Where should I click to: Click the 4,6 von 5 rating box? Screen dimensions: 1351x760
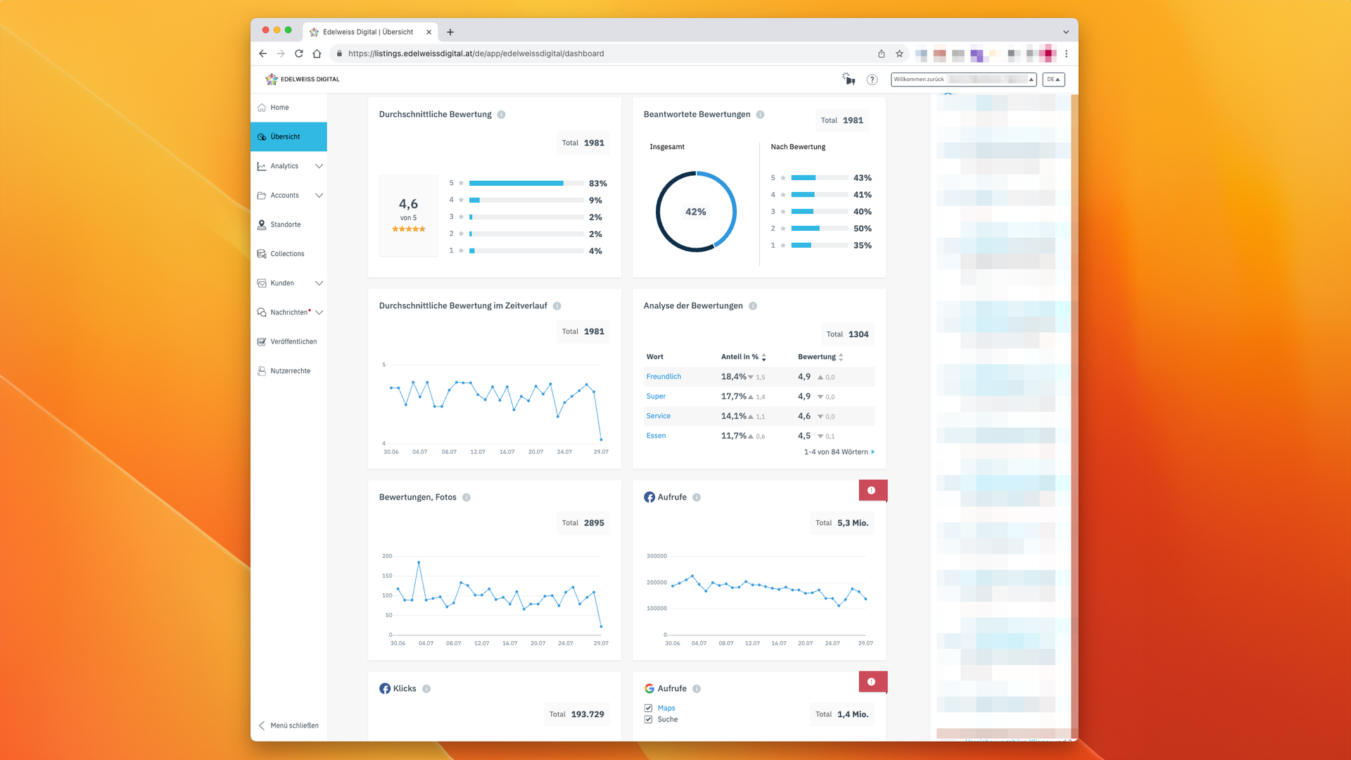[x=408, y=215]
